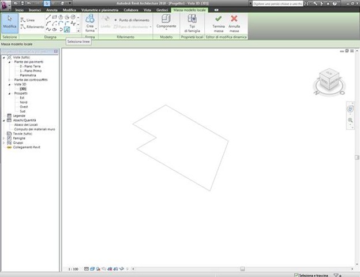Open the Modifica ribbon tab
Screen dimensions: 360x277
pos(69,10)
